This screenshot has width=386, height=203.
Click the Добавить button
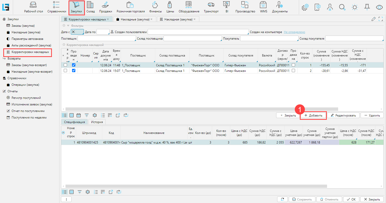click(313, 115)
